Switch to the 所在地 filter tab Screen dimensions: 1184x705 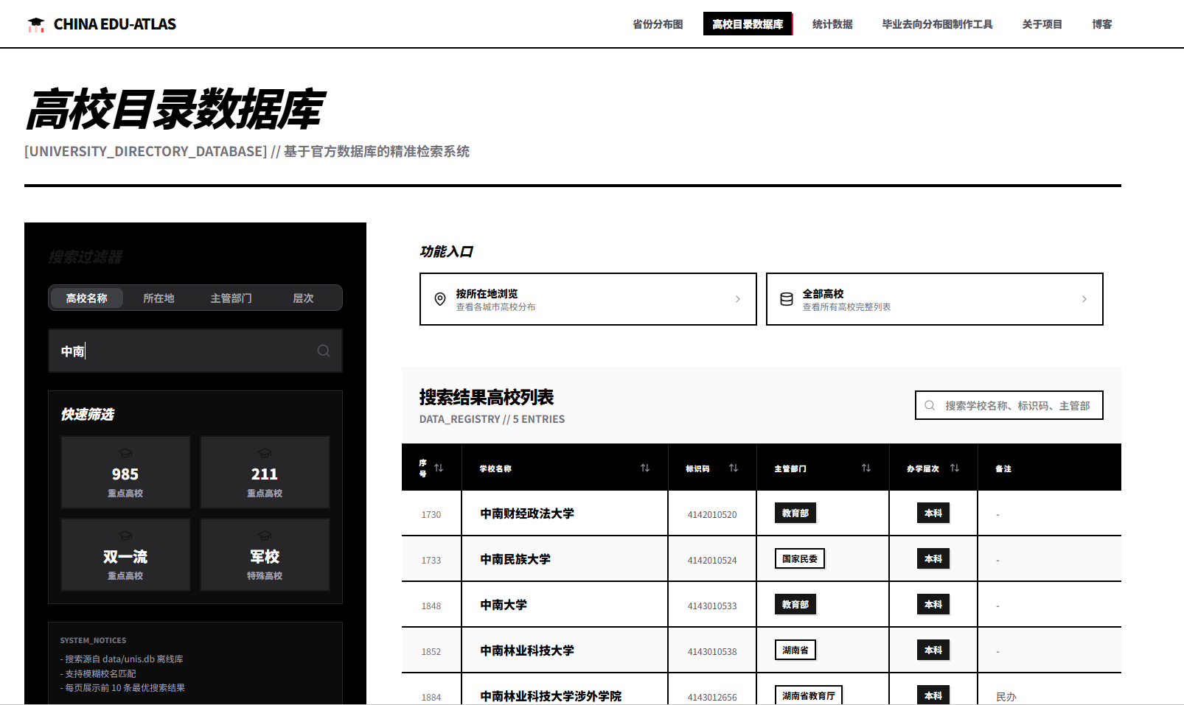158,298
